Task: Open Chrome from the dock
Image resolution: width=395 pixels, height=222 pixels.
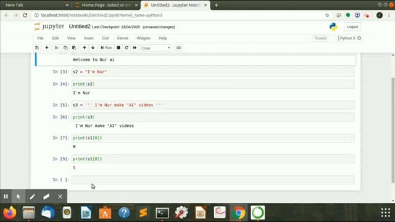Action: point(239,213)
